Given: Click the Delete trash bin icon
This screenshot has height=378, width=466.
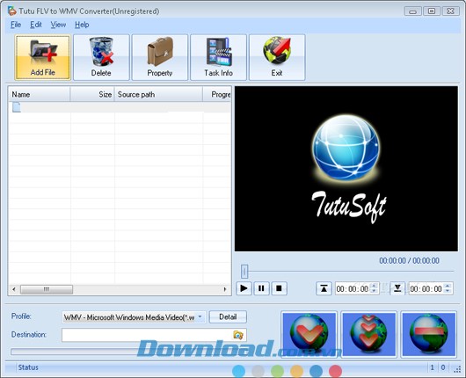Looking at the screenshot, I should [x=101, y=52].
